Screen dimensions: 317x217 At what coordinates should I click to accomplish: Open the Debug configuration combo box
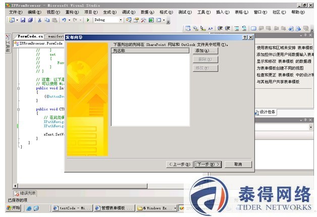point(108,20)
